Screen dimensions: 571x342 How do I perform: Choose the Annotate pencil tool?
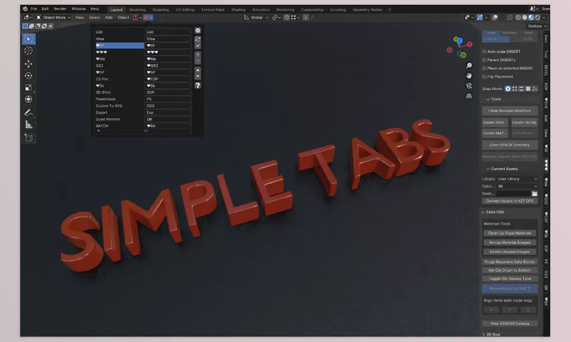[29, 112]
